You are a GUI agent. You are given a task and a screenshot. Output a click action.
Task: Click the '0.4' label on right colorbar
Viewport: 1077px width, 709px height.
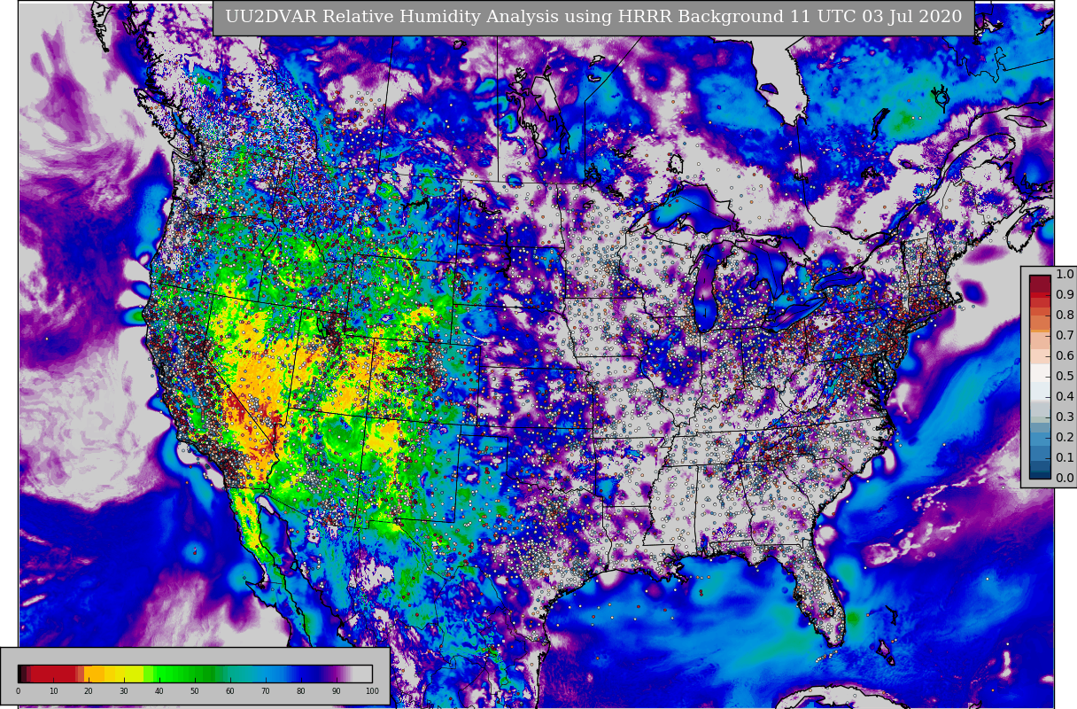click(1065, 396)
